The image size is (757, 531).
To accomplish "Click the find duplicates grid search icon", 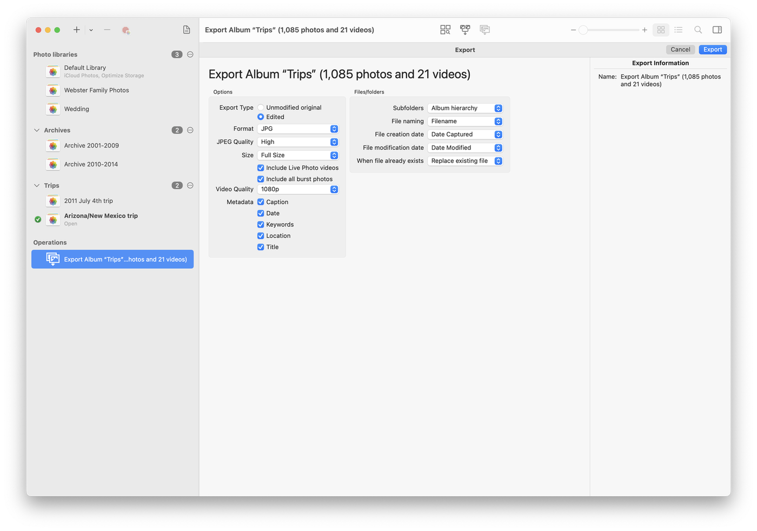I will 445,30.
